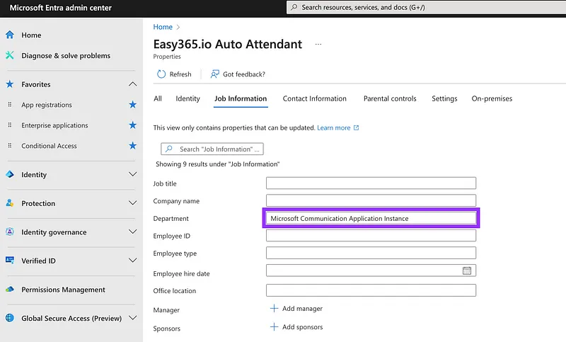Click the Department text field
Viewport: 566px width, 342px height.
(x=371, y=219)
